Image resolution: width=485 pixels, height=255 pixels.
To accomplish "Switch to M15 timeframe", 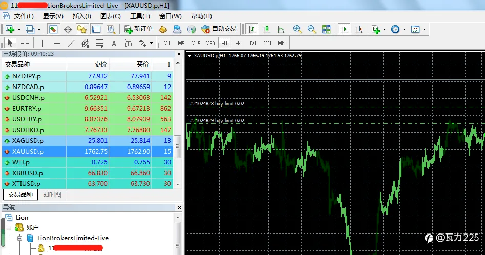I will click(x=196, y=44).
